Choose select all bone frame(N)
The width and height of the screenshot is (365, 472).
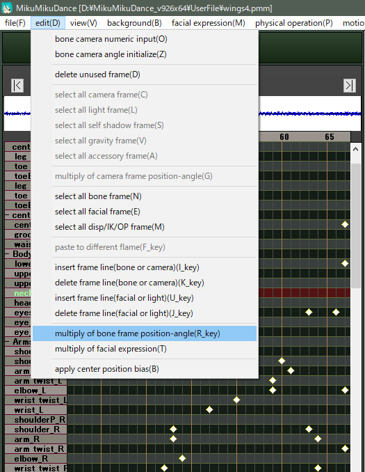pos(145,196)
